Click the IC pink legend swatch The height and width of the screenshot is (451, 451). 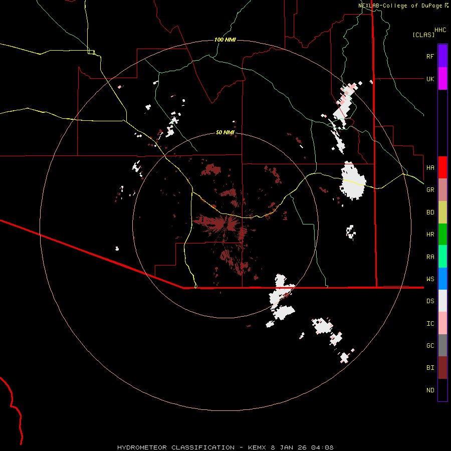coord(442,323)
